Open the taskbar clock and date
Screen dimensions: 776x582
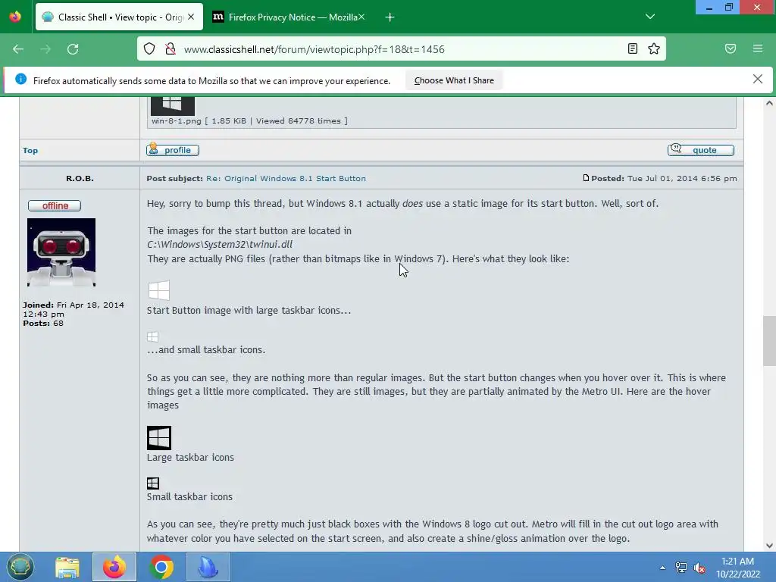(x=737, y=568)
